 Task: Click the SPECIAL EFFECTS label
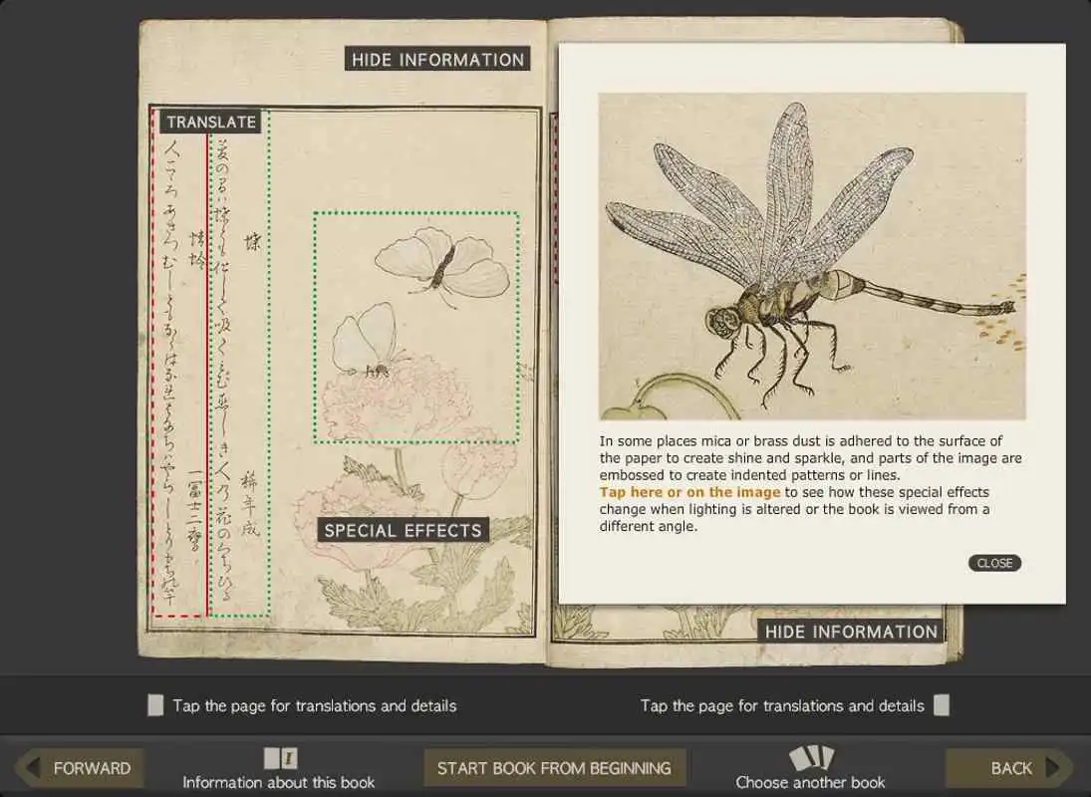coord(403,531)
